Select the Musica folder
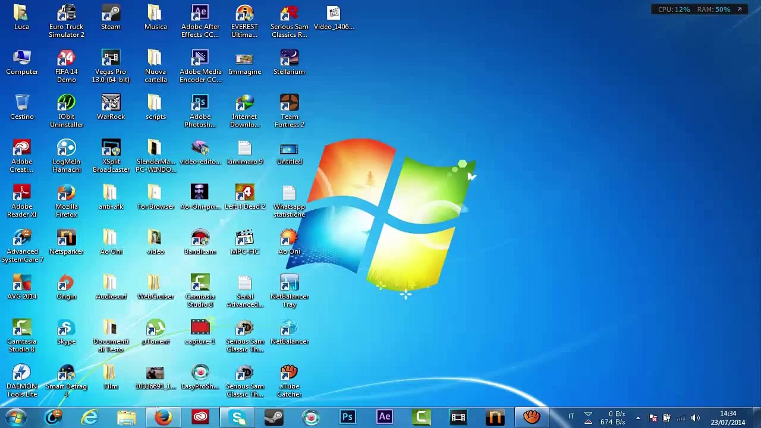Viewport: 761px width, 428px height. 155,18
